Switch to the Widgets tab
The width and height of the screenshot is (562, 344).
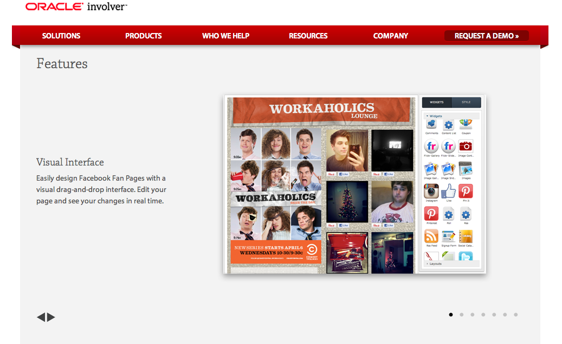pos(437,102)
